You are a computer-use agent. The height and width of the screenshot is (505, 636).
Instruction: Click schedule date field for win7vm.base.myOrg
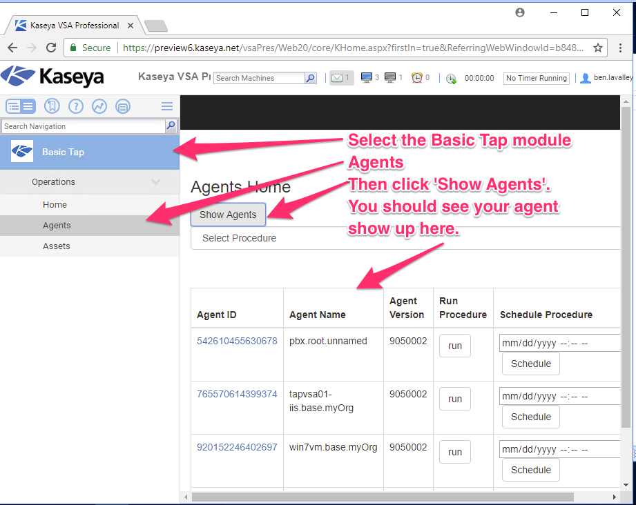[x=560, y=450]
